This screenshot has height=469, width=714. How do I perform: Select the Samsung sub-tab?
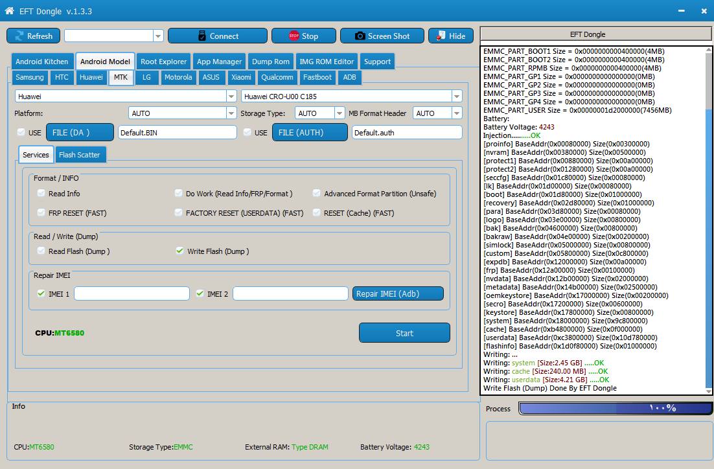pos(30,77)
